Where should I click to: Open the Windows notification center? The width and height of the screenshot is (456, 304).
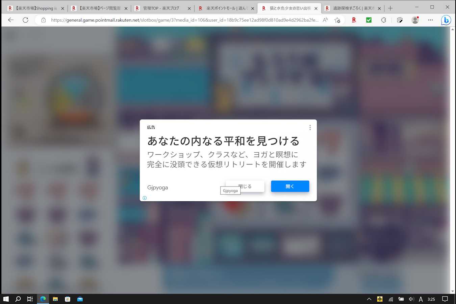pos(445,299)
